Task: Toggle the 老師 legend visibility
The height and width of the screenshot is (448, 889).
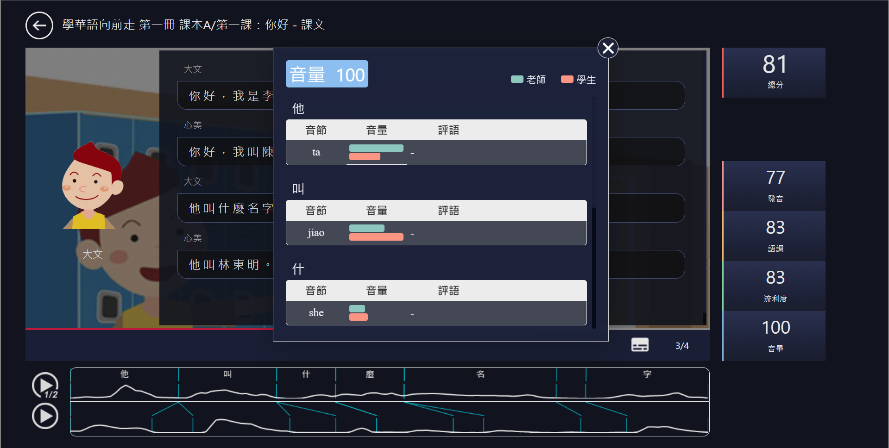Action: click(528, 79)
